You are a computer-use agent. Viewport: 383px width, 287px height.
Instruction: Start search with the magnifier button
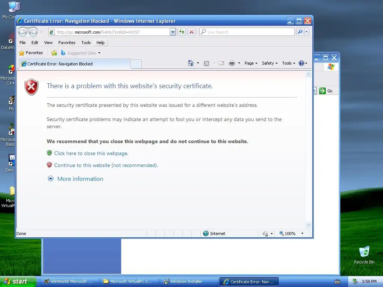[300, 32]
